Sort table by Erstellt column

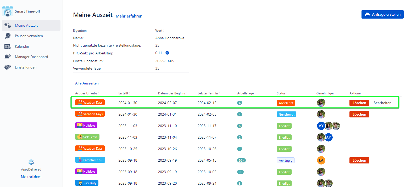point(124,93)
